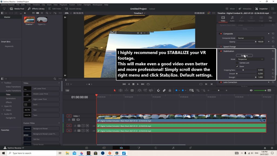Activate the Dynamic Trim Mode tool
The image size is (277, 156).
(x=127, y=90)
